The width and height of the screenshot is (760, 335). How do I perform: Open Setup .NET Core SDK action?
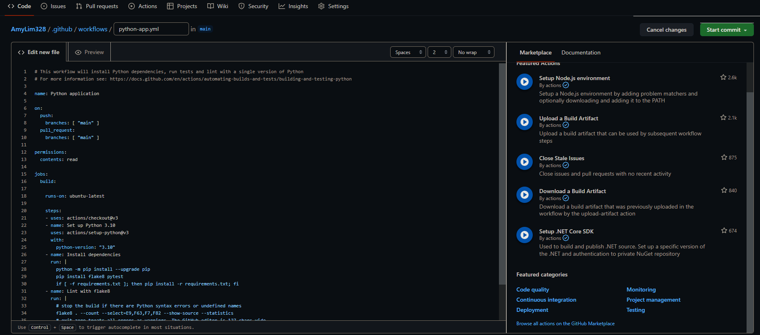pyautogui.click(x=566, y=231)
